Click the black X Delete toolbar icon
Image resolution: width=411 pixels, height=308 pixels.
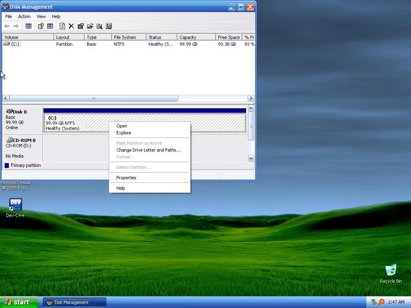[71, 26]
